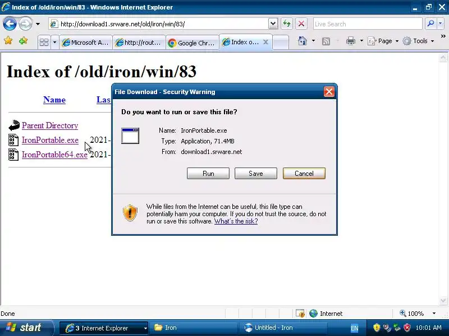Click the taskbar clock showing 10:01 AM
The height and width of the screenshot is (336, 449).
[428, 328]
